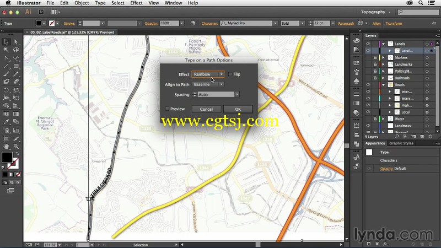The width and height of the screenshot is (441, 248).
Task: Select the Zoom tool
Action: 16,147
